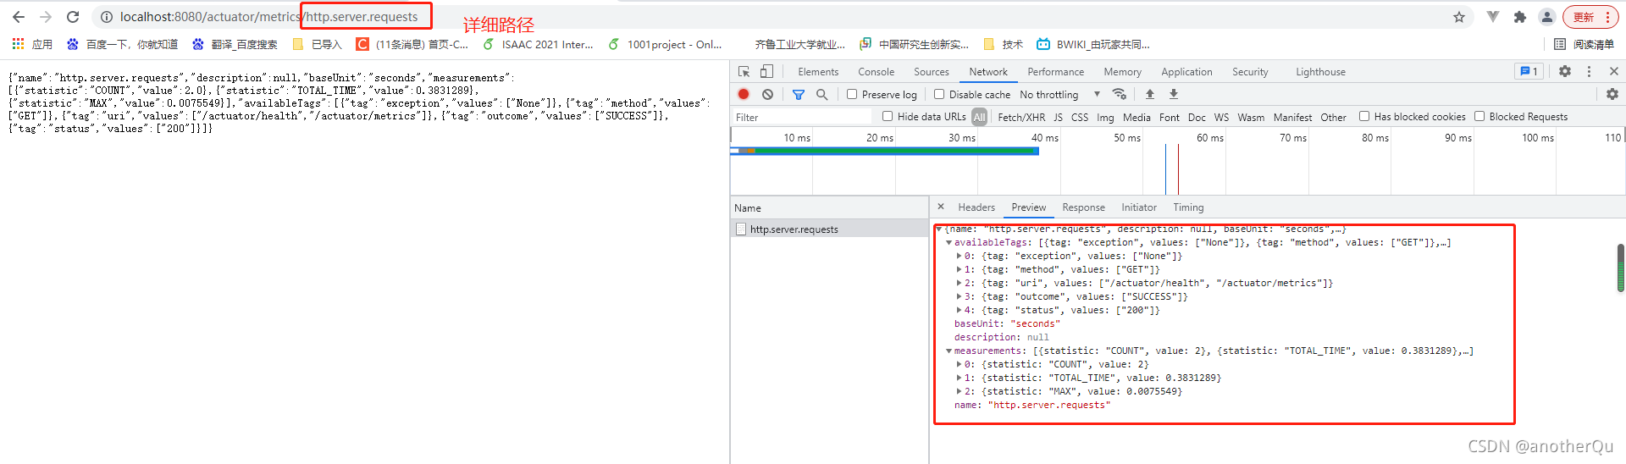
Task: Open the Extensions puzzle icon
Action: pyautogui.click(x=1520, y=17)
